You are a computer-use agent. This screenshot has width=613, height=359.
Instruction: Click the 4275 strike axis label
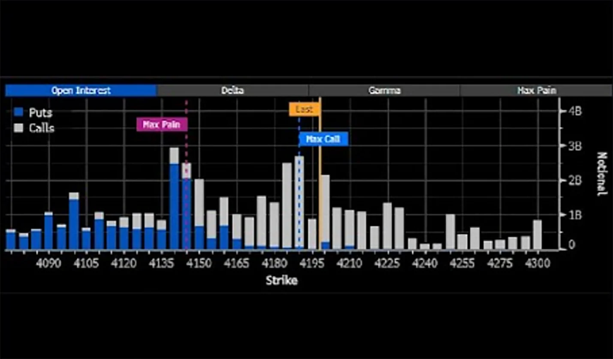[x=500, y=263]
